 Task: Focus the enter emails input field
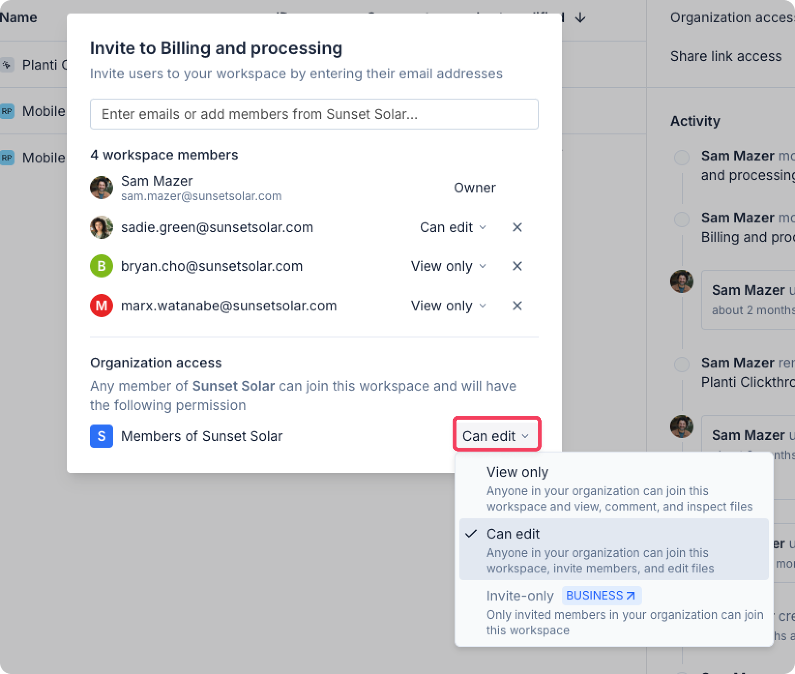[314, 114]
